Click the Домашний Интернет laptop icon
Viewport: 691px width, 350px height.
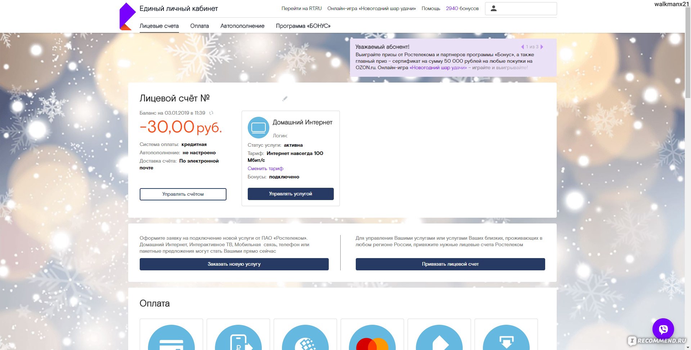coord(259,128)
